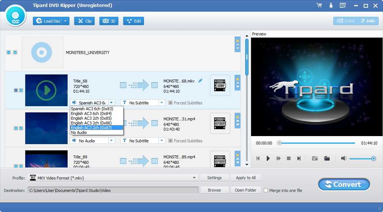The image size is (383, 212).
Task: Click the Apply to All button
Action: [x=246, y=178]
